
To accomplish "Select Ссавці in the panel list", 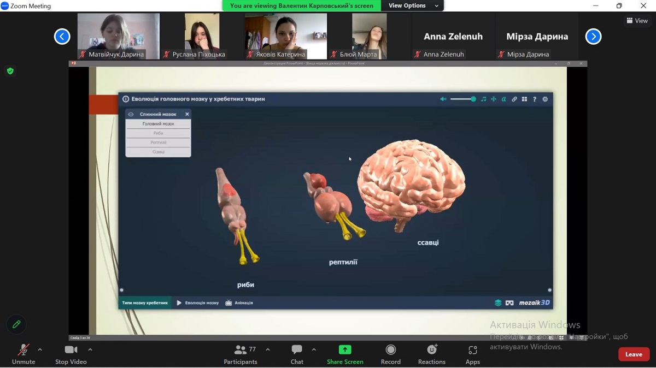I will click(x=159, y=152).
